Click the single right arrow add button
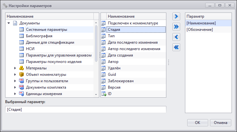 176,16
